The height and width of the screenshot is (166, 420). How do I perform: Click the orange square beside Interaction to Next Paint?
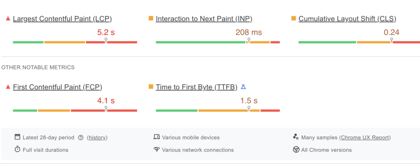tap(151, 19)
